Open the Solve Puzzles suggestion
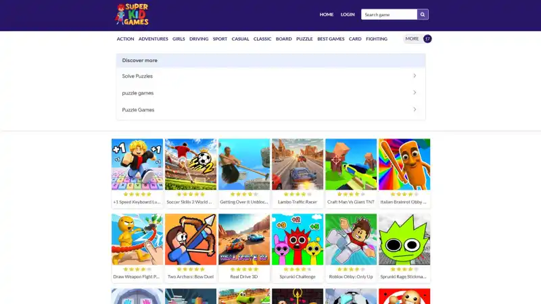 click(271, 76)
